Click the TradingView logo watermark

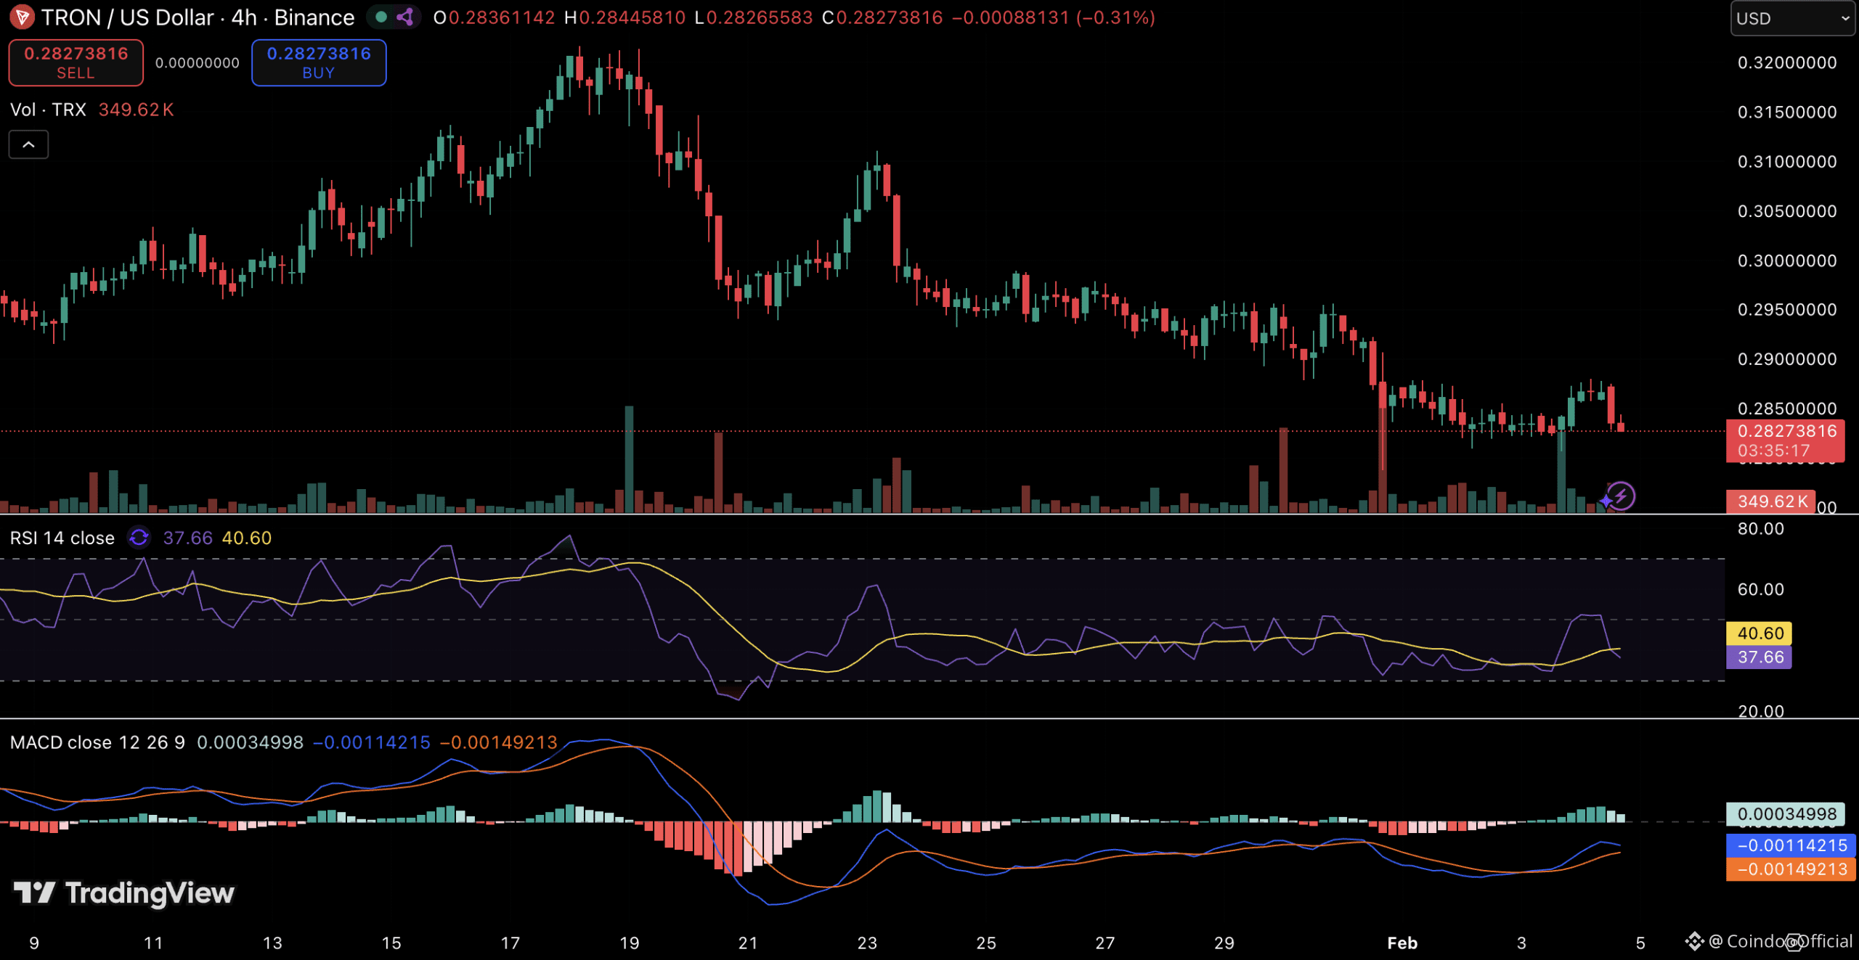click(x=124, y=893)
